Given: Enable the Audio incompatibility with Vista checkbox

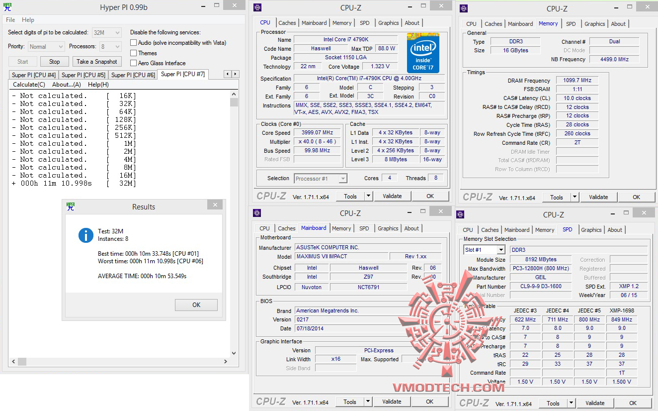Looking at the screenshot, I should point(133,43).
